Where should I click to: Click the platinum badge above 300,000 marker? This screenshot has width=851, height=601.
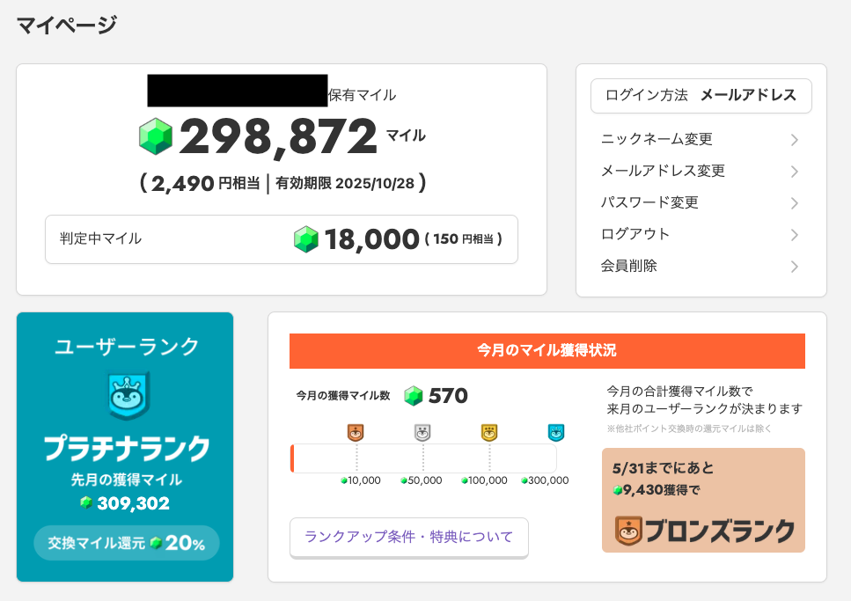(556, 433)
